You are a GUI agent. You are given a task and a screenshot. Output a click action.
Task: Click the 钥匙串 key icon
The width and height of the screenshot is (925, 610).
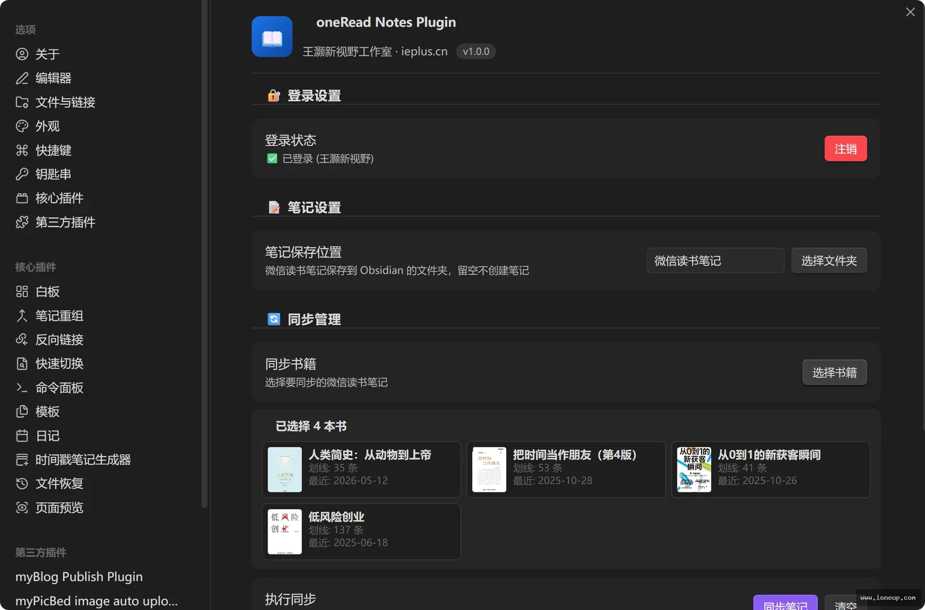pos(22,174)
